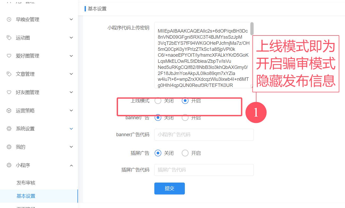Set 插屏广告 to 关闭
The height and width of the screenshot is (208, 345).
point(158,153)
